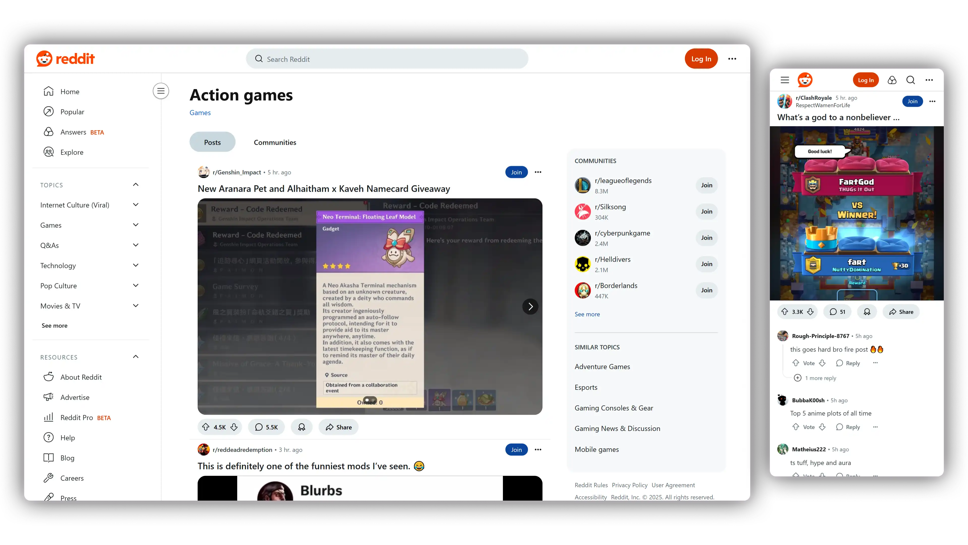Collapse the left navigation sidebar
This screenshot has width=968, height=545.
coord(161,91)
